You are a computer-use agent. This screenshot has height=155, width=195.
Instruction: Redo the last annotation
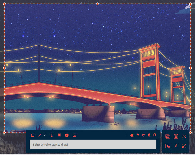(x=143, y=135)
